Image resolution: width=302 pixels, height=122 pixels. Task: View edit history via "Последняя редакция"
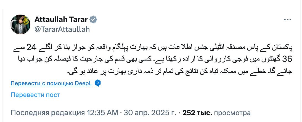(47, 113)
